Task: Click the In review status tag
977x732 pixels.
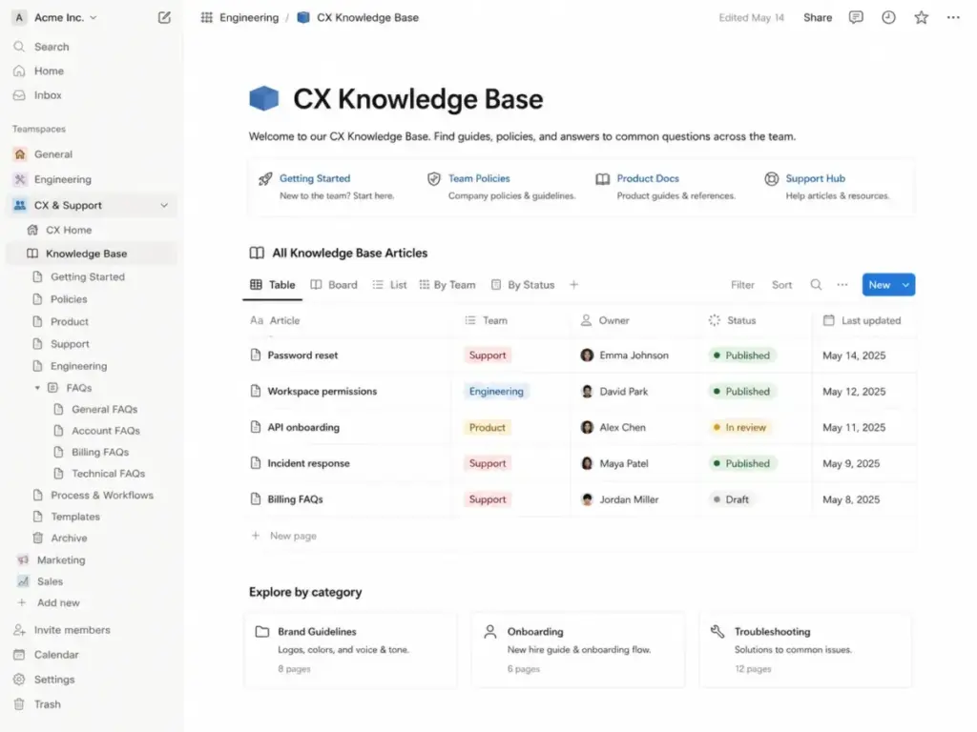Action: [x=739, y=427]
